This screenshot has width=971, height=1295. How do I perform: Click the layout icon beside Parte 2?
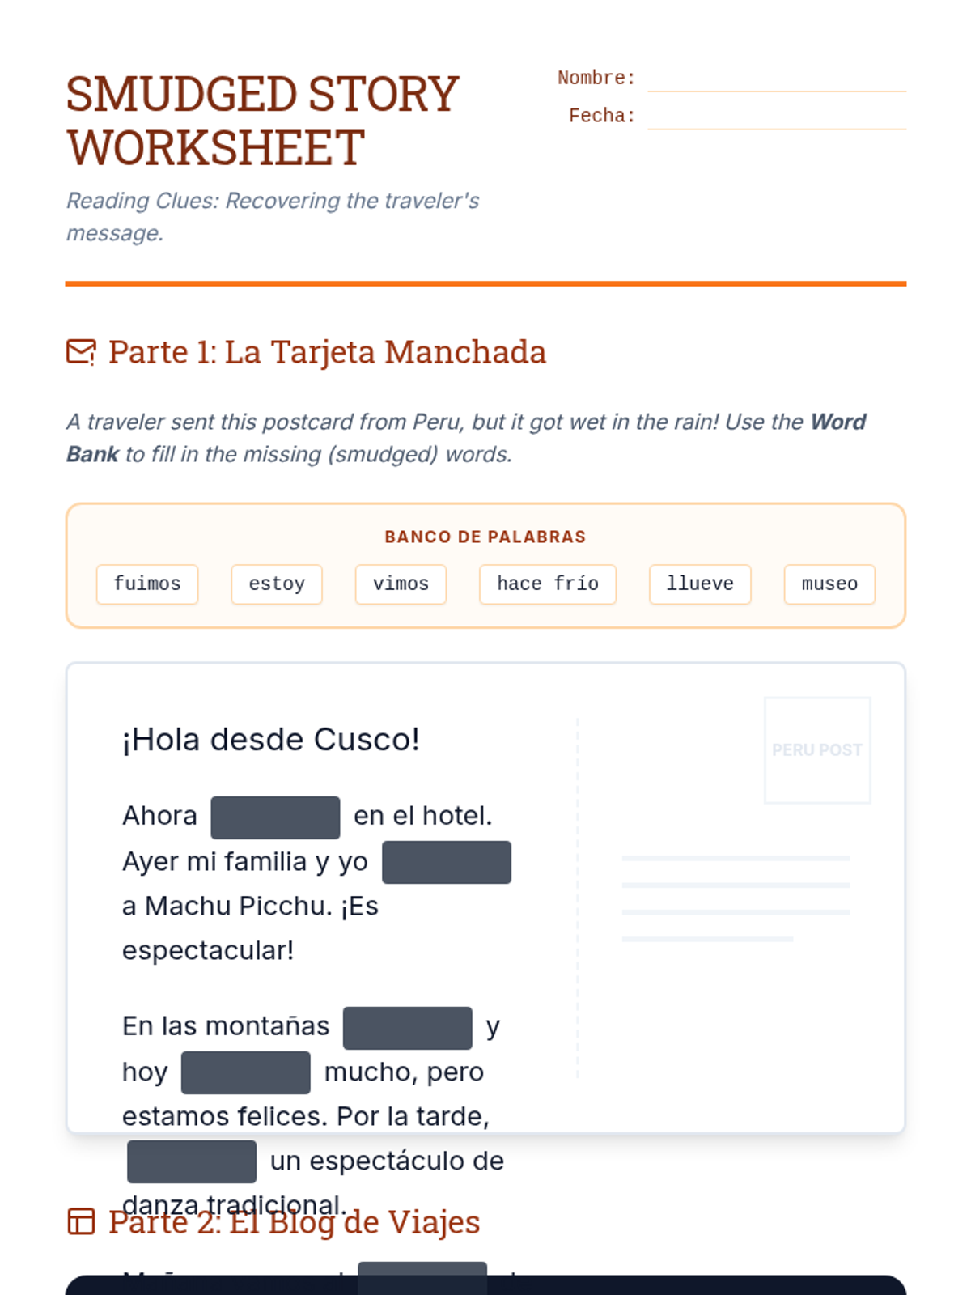(81, 1221)
